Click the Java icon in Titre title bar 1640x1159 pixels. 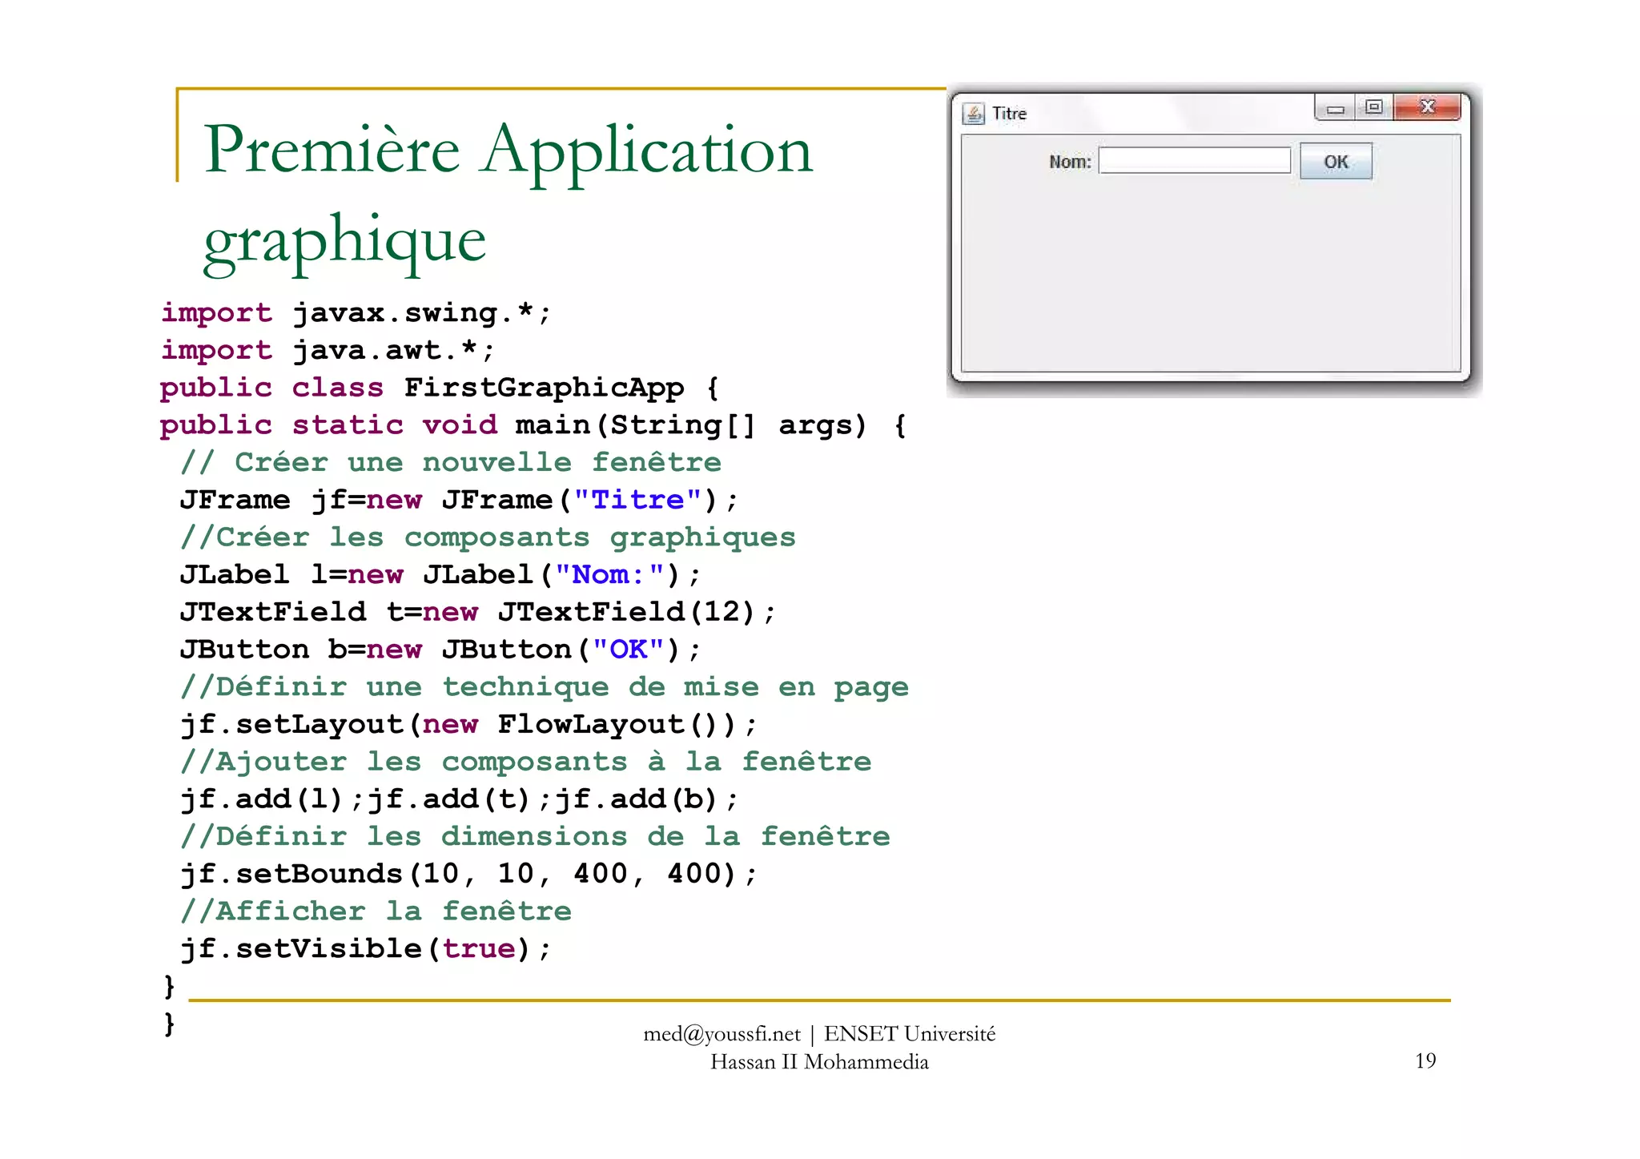click(973, 114)
